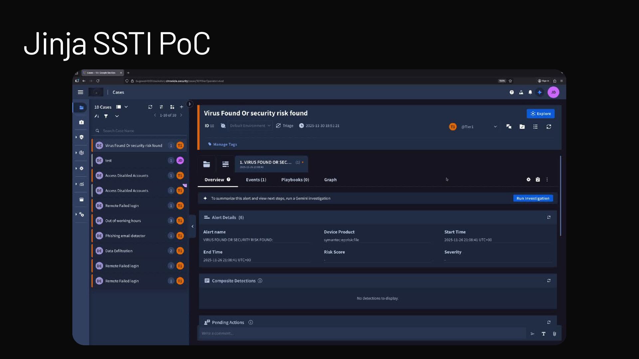Screen dimensions: 639x359
Task: Switch to the Events (1) tab
Action: [256, 180]
